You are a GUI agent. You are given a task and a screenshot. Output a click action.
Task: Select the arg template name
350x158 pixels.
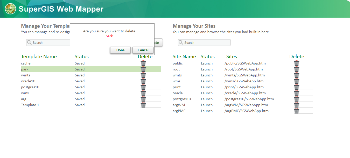point(24,99)
